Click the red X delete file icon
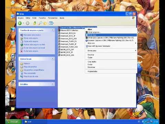 (x=22, y=51)
